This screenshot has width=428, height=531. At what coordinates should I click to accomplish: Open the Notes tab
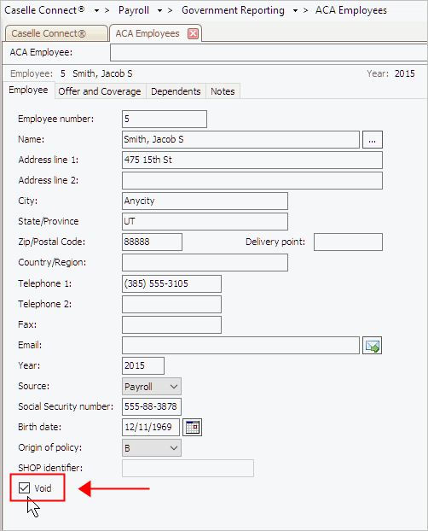coord(223,91)
